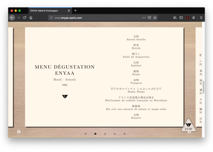Bookmark this page with the star icon
Screen dimensions: 213x152
pos(155,18)
